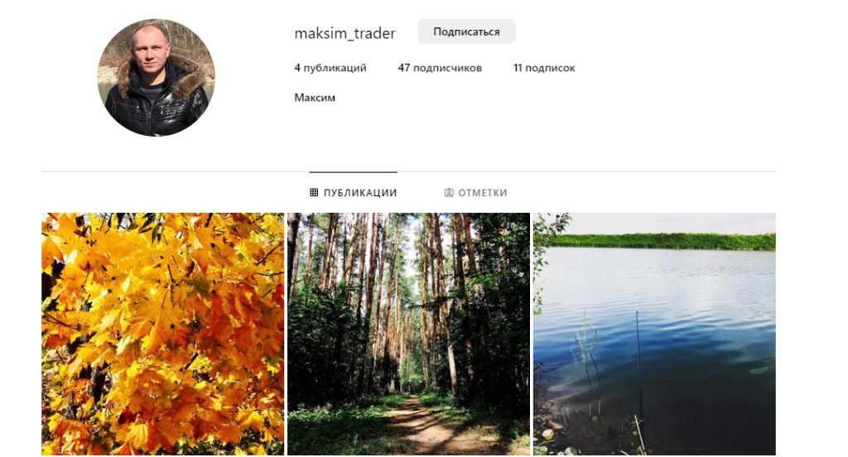Click the Максим display name text
The image size is (848, 457).
pos(315,98)
